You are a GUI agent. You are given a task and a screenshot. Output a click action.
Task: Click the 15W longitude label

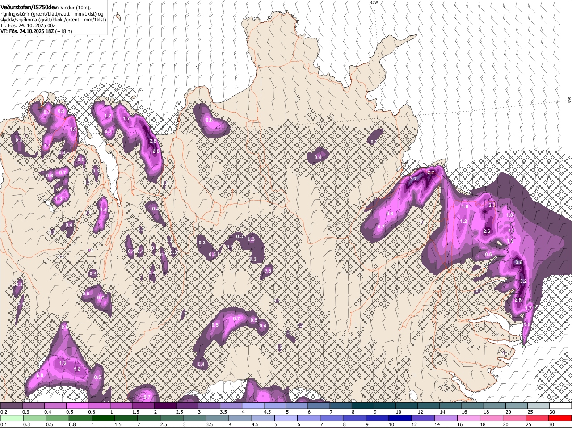[374, 3]
